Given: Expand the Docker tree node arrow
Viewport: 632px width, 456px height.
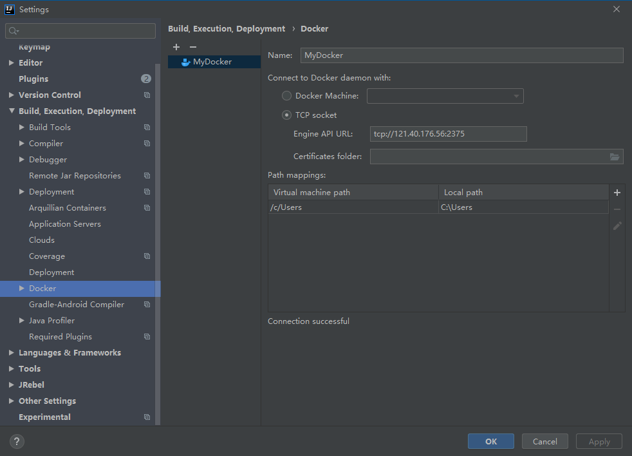Looking at the screenshot, I should click(22, 288).
